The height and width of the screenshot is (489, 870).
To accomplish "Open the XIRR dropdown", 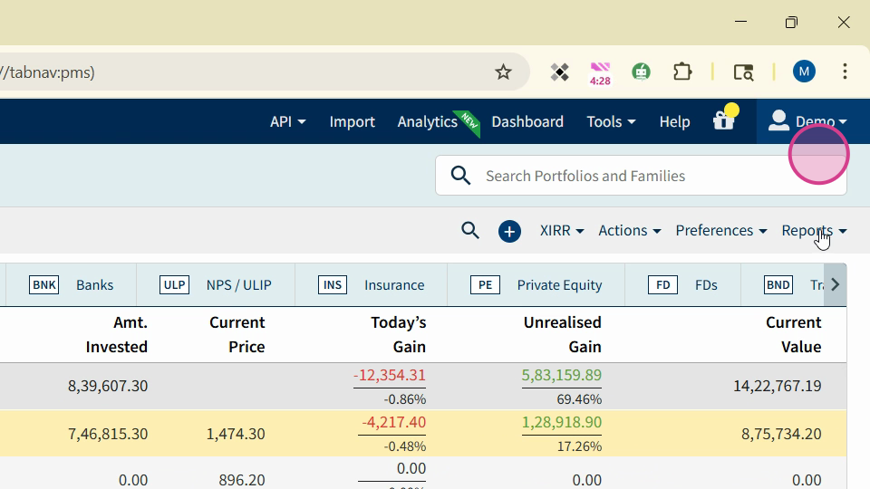I will click(562, 230).
